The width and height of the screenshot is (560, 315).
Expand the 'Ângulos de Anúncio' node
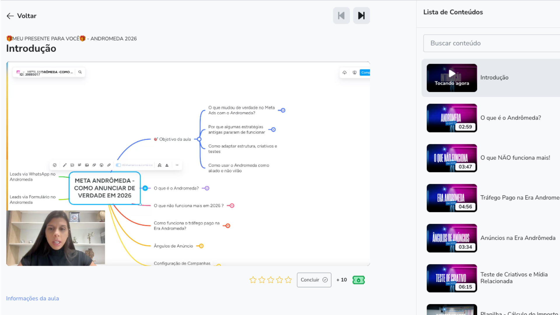201,246
